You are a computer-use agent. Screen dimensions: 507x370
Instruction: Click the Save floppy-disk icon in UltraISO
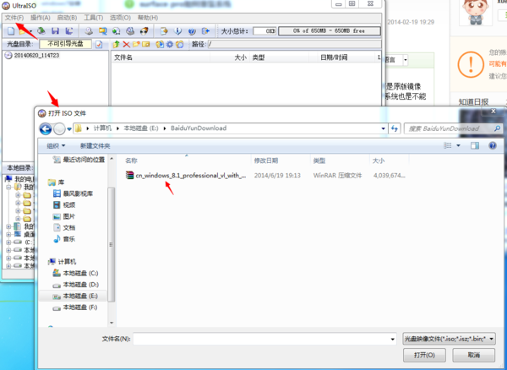[55, 31]
